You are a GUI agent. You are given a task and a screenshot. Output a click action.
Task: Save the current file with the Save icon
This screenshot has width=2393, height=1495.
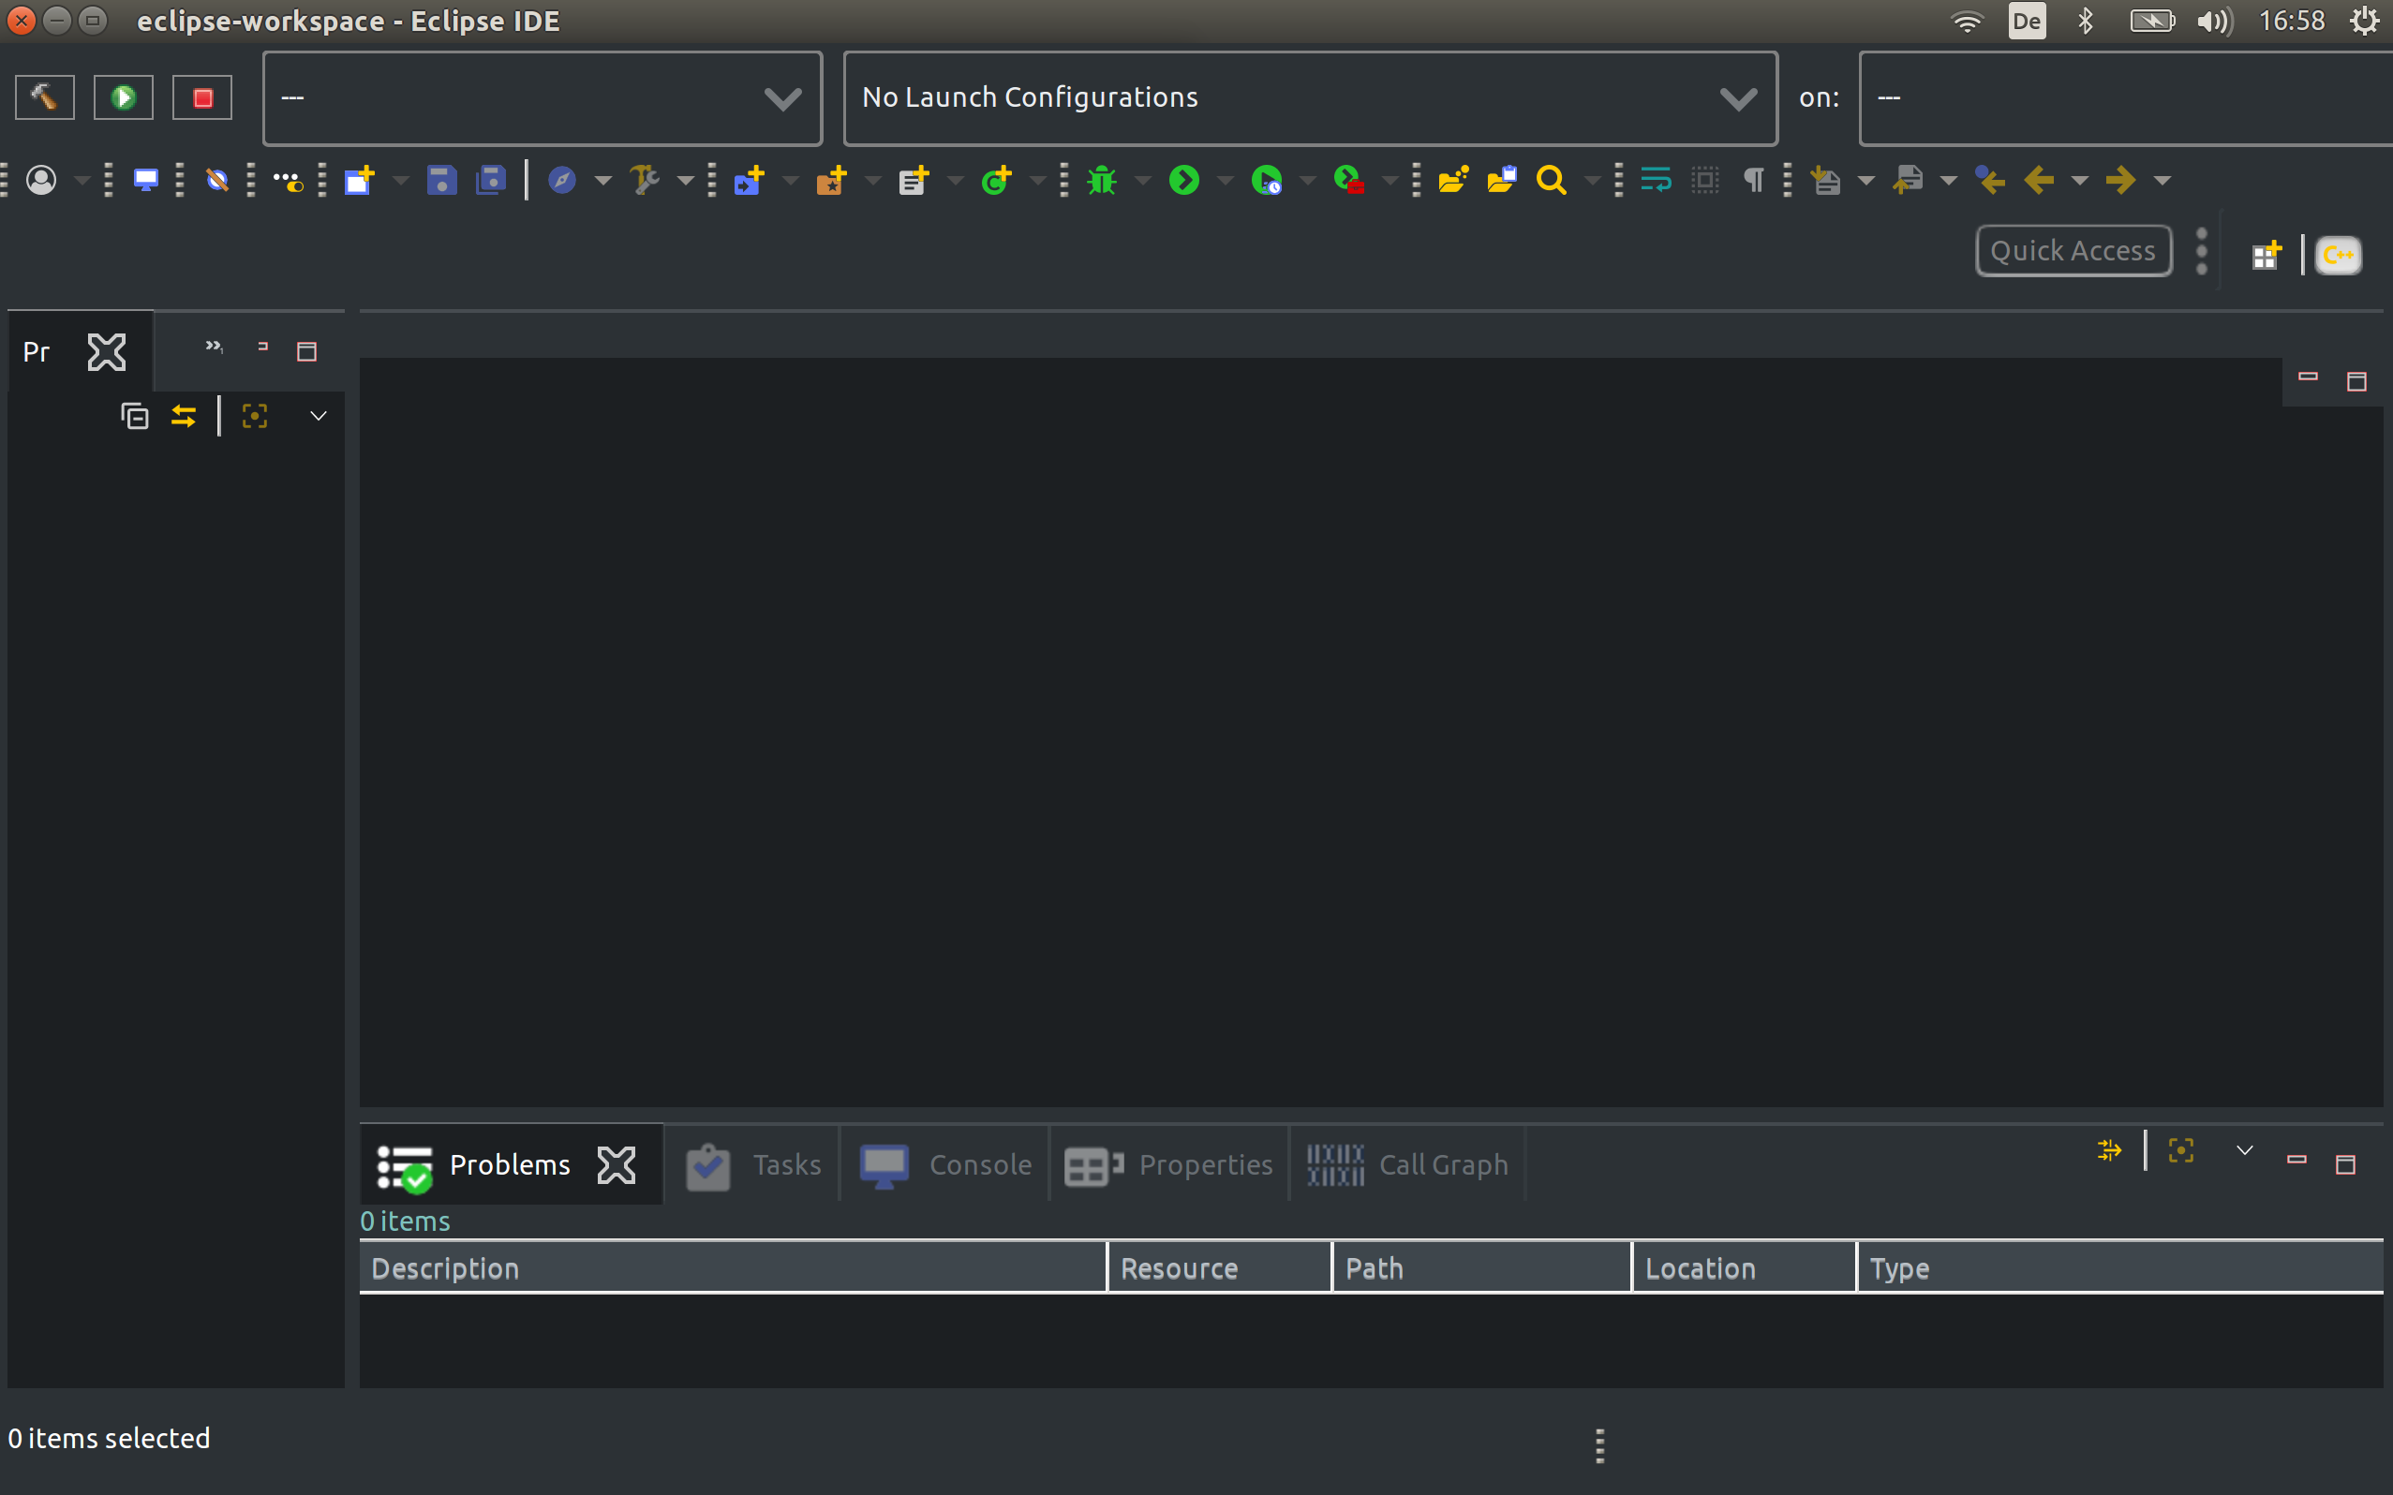(442, 180)
